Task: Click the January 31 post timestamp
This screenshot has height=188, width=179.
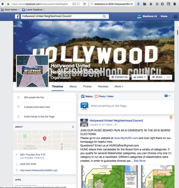Action: click(101, 125)
